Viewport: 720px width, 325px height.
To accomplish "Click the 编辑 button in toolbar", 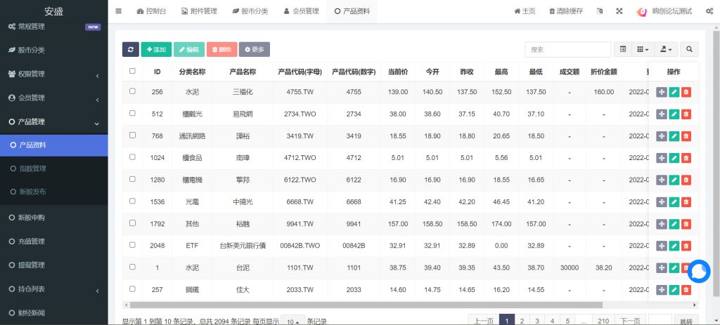I will point(189,50).
